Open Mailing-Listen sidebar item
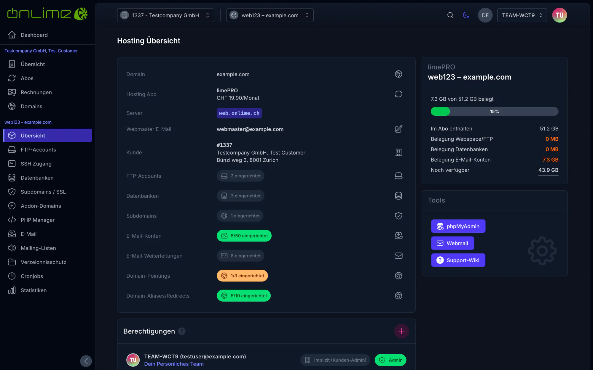The width and height of the screenshot is (593, 370). point(47,248)
